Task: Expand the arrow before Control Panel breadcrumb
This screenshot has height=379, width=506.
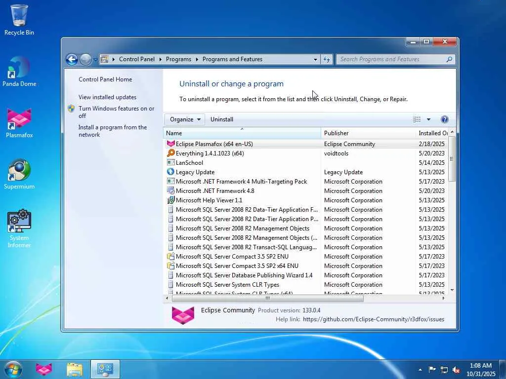Action: 114,59
